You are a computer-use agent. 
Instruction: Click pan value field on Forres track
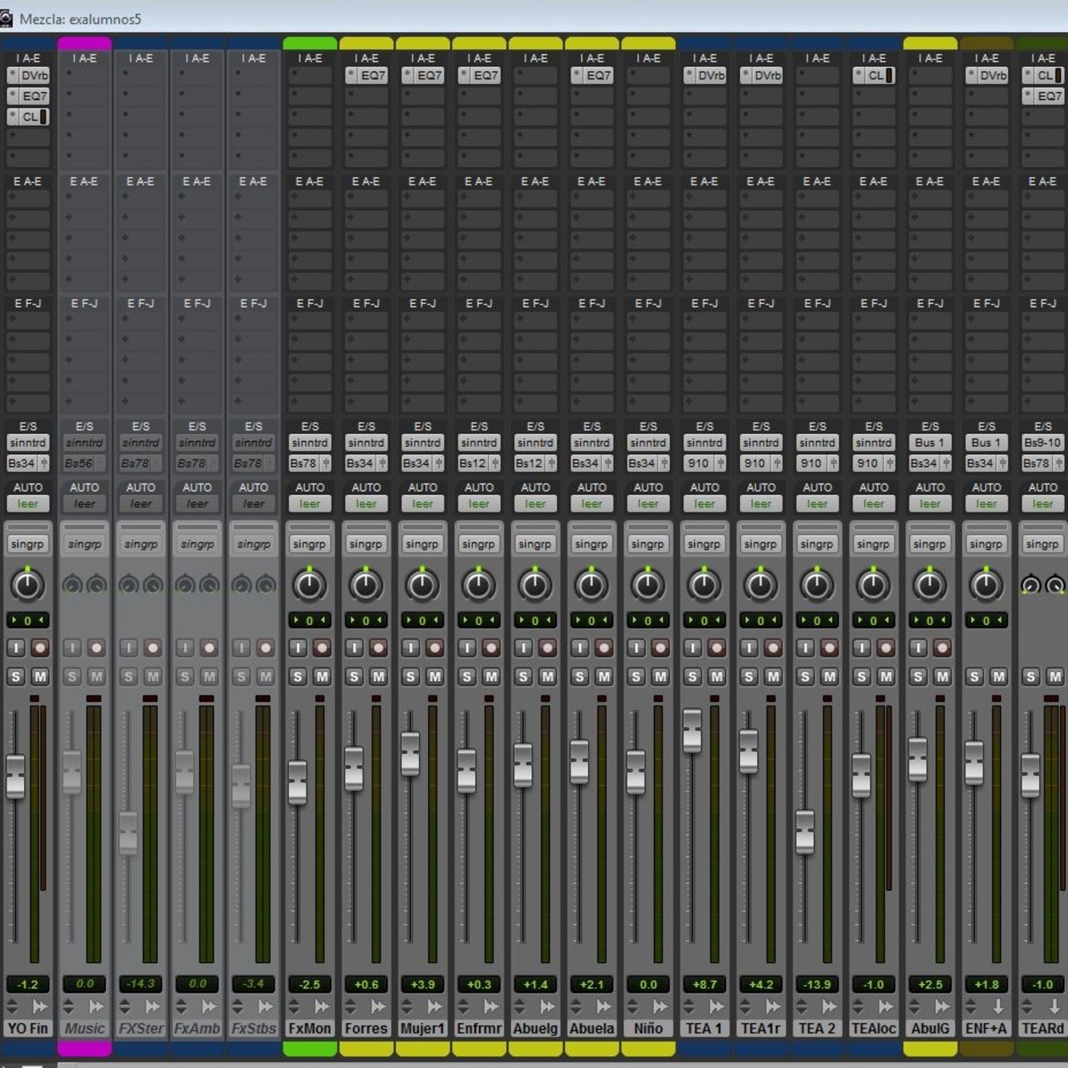(x=366, y=620)
